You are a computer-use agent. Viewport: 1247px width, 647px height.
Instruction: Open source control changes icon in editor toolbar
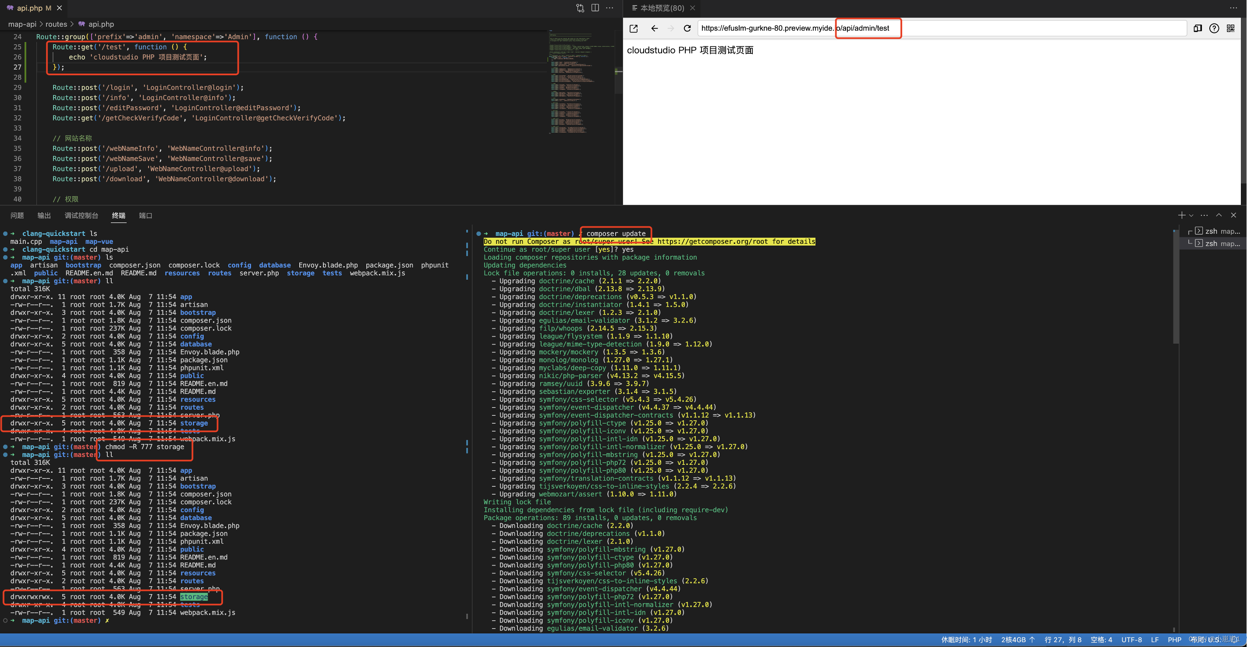tap(580, 8)
